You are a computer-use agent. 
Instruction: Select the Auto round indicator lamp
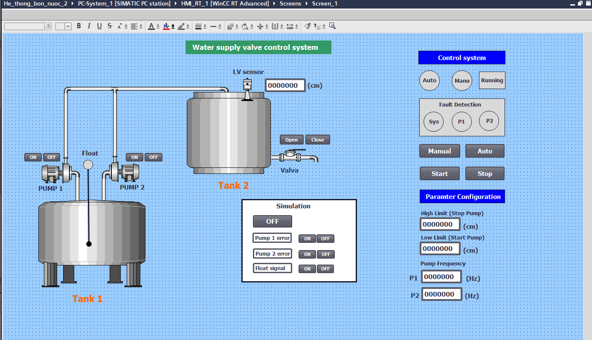(x=429, y=81)
